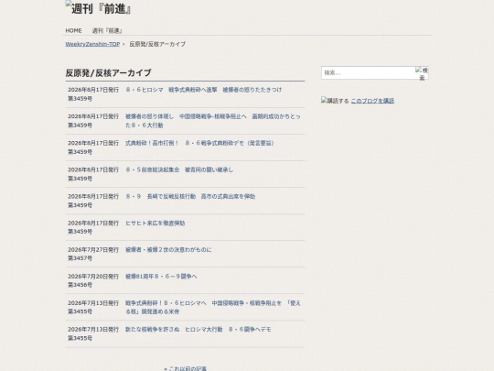Subscribe via このブログを購読 link

pos(372,101)
